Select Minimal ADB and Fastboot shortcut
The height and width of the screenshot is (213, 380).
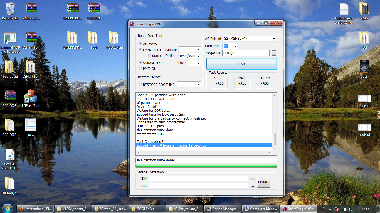10,39
